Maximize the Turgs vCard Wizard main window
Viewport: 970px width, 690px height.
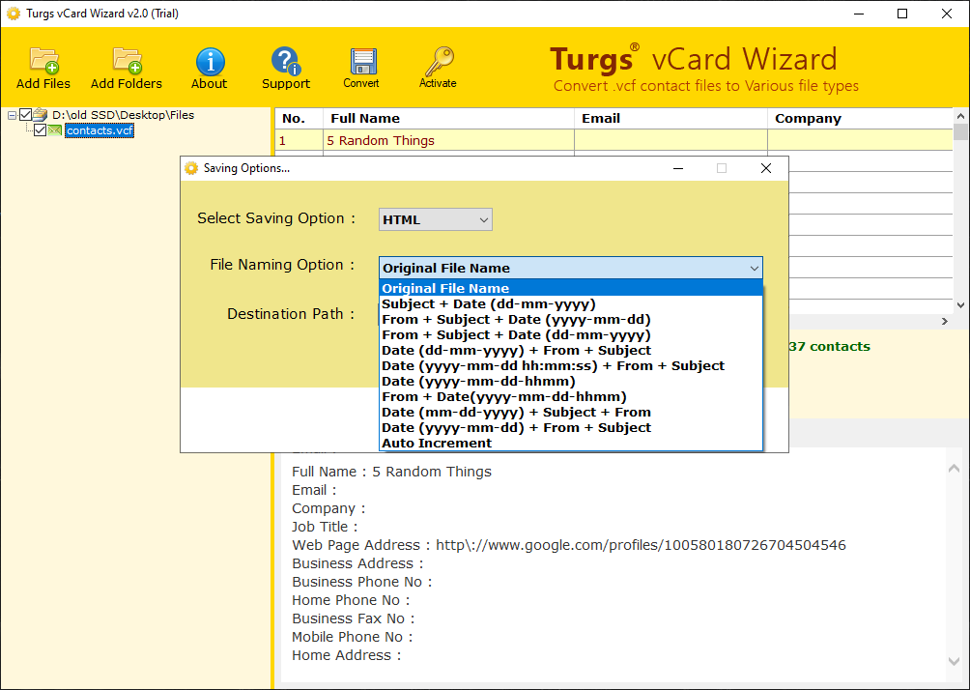point(902,14)
